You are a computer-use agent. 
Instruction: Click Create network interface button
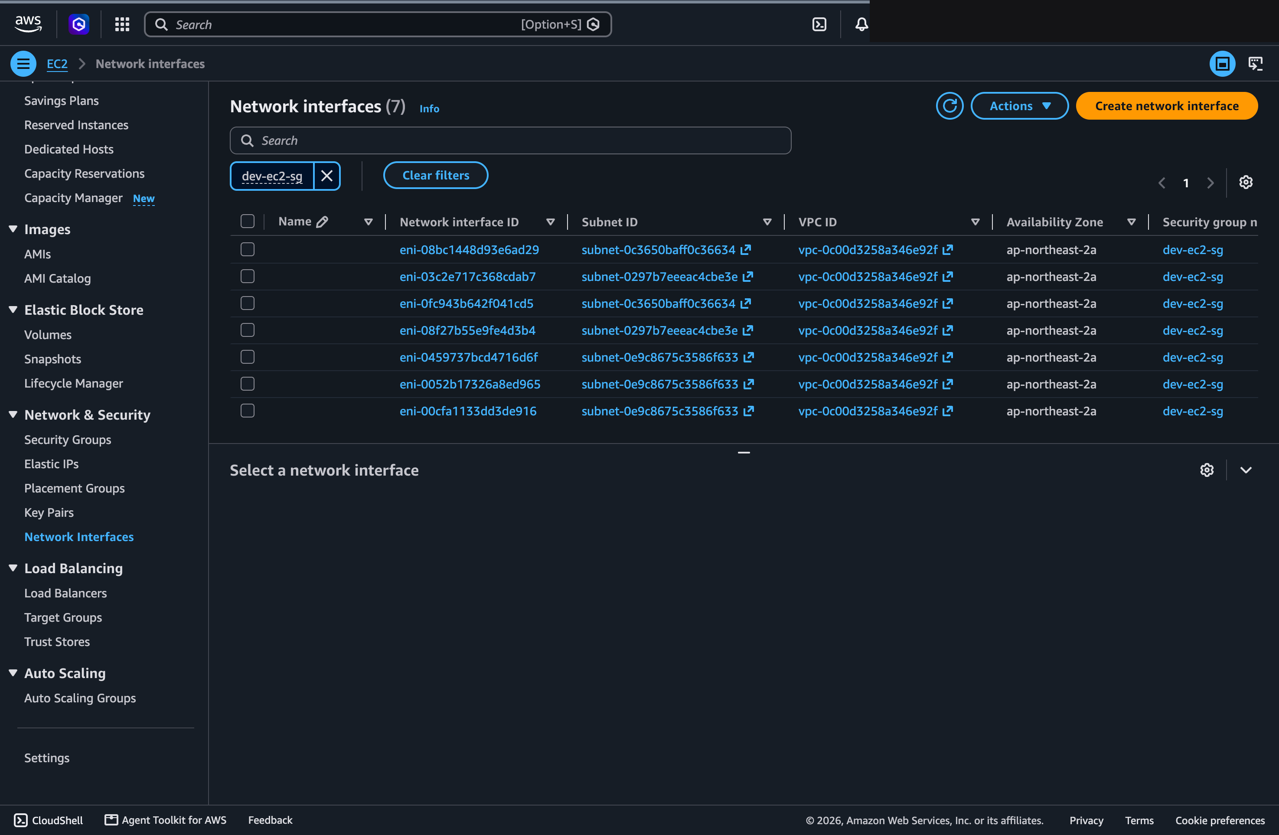tap(1167, 106)
